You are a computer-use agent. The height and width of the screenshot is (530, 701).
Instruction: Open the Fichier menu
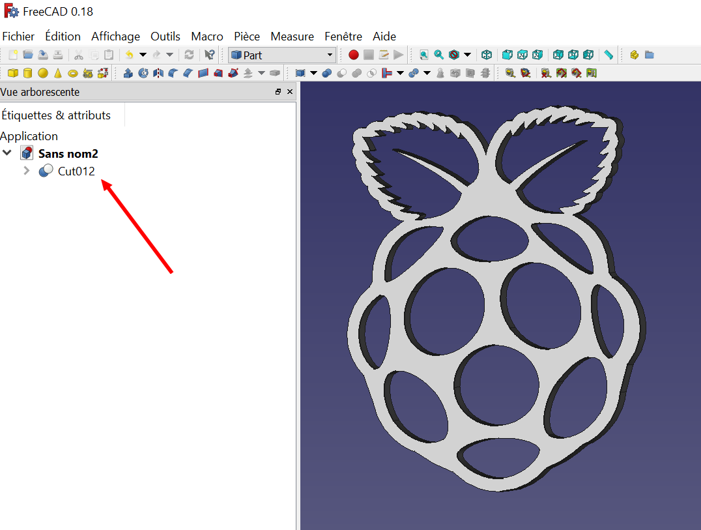click(18, 37)
